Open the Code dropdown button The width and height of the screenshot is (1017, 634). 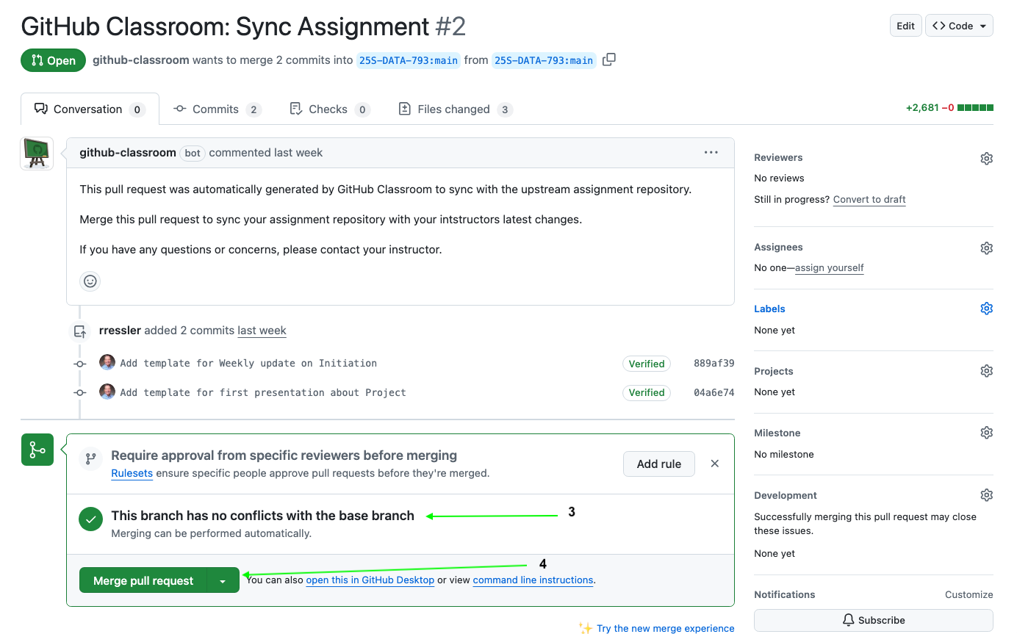click(959, 26)
